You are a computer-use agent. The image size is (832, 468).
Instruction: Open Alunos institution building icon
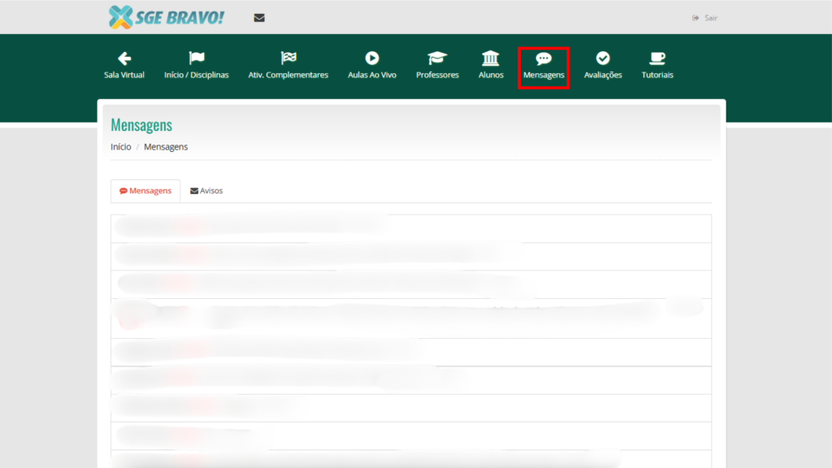[x=491, y=58]
